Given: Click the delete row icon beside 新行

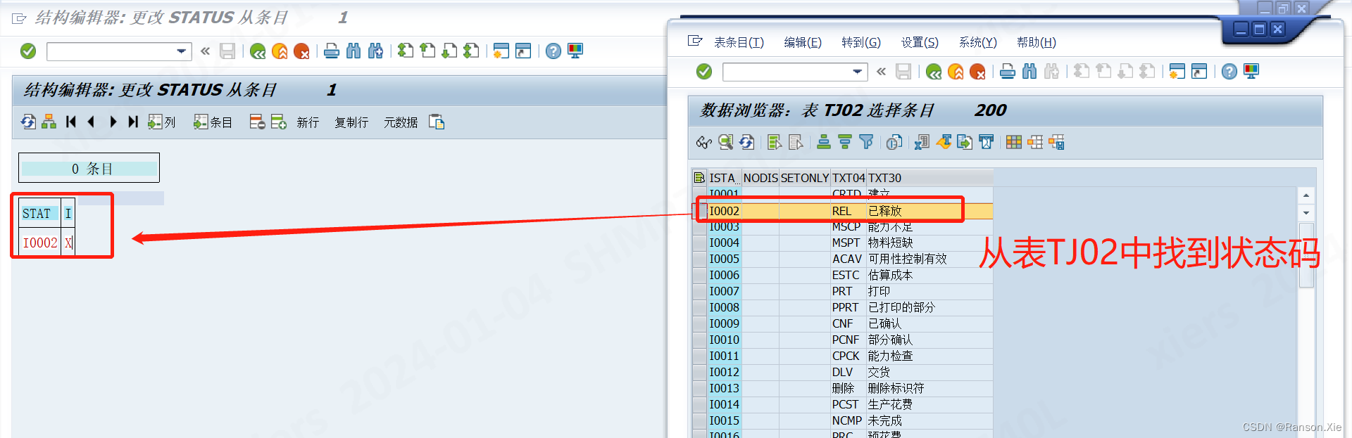Looking at the screenshot, I should pos(257,122).
